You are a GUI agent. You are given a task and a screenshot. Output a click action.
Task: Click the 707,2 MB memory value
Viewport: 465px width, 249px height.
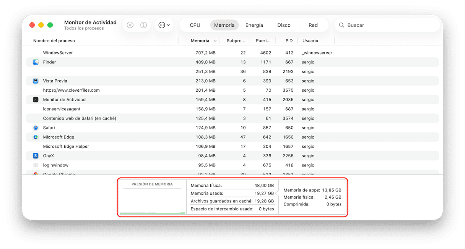click(x=205, y=53)
